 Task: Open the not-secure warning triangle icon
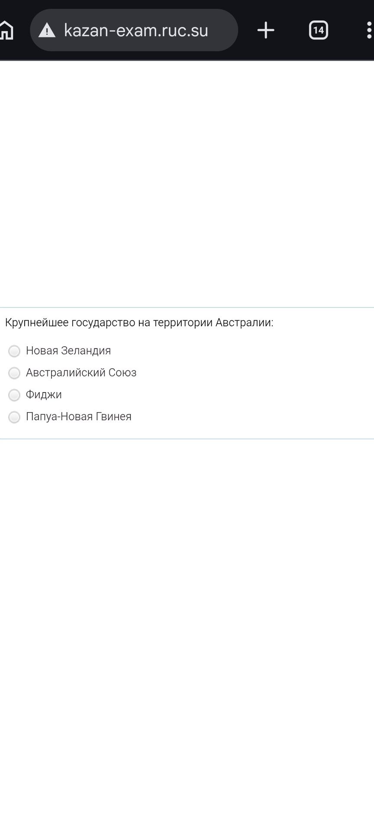coord(47,30)
